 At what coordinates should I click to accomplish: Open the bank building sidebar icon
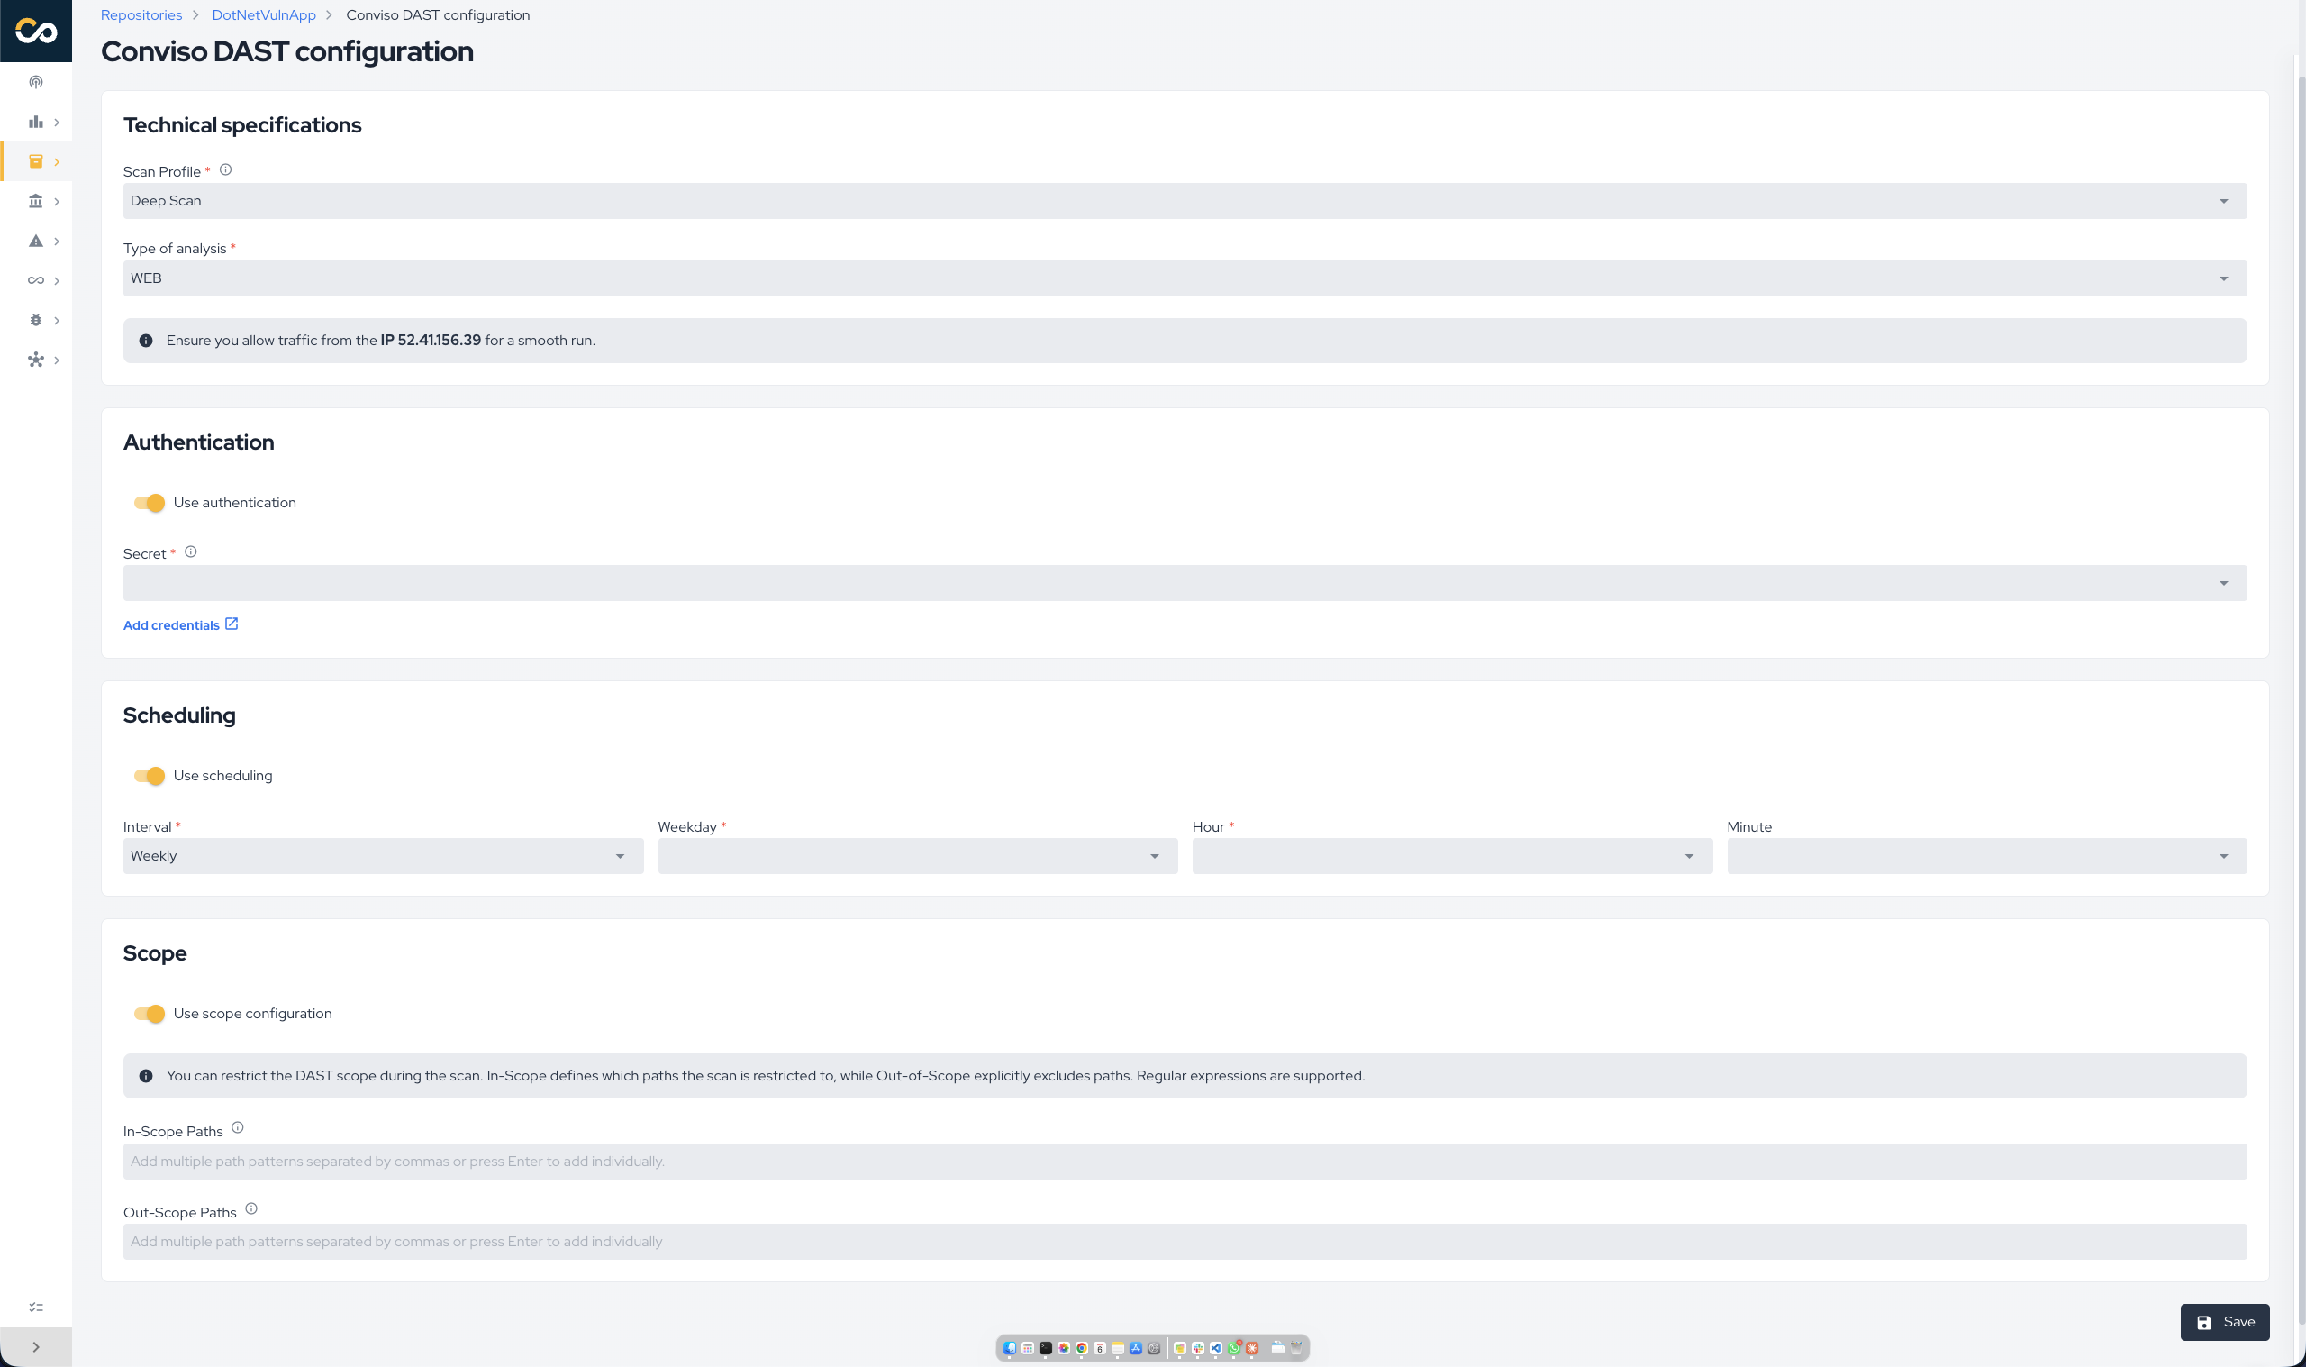tap(36, 201)
